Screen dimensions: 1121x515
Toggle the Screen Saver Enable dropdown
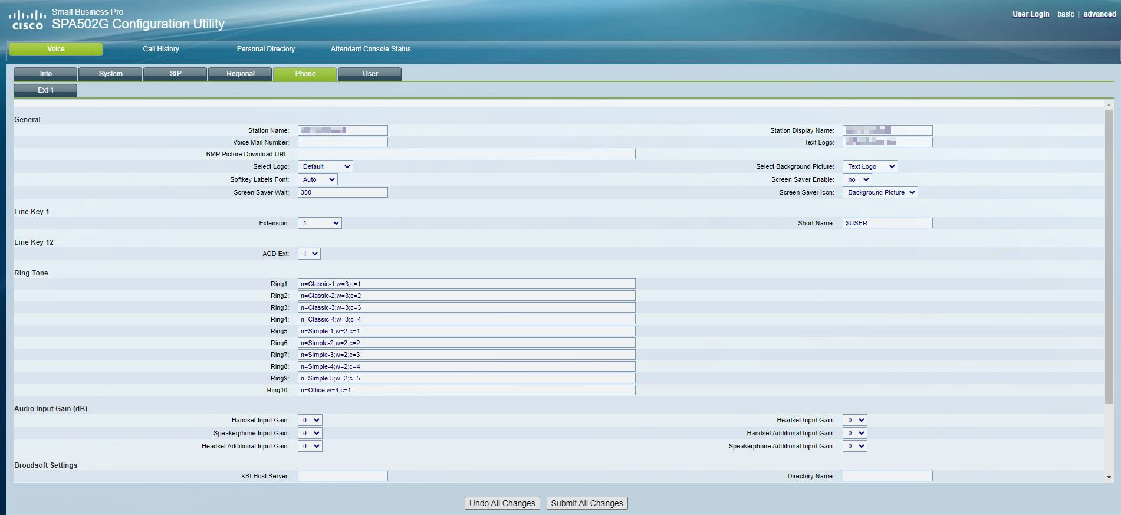(x=857, y=179)
